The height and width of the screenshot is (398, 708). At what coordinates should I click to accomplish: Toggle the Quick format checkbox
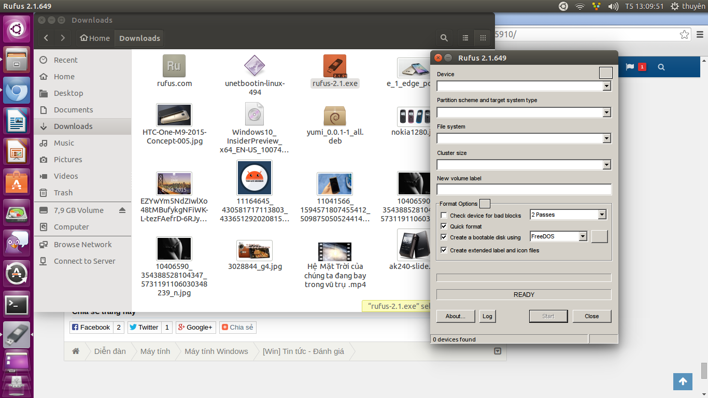pos(444,226)
